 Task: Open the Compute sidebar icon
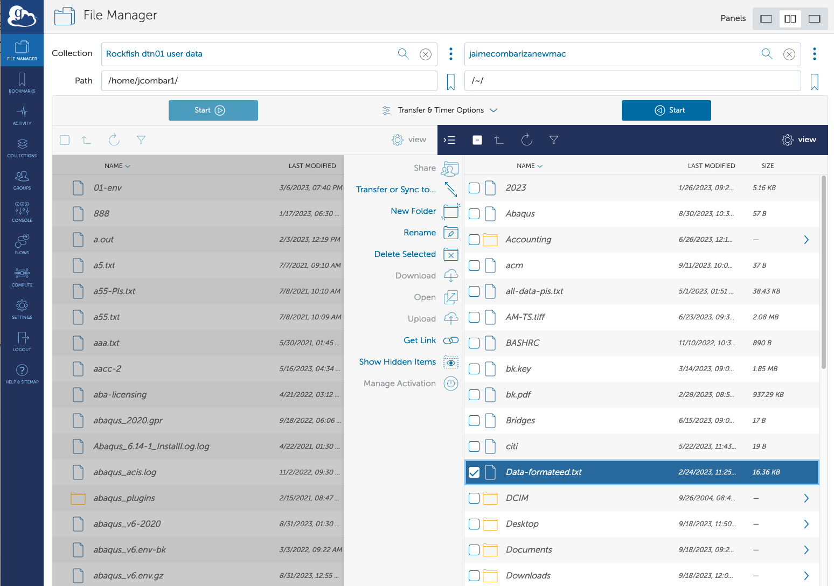[x=22, y=276]
